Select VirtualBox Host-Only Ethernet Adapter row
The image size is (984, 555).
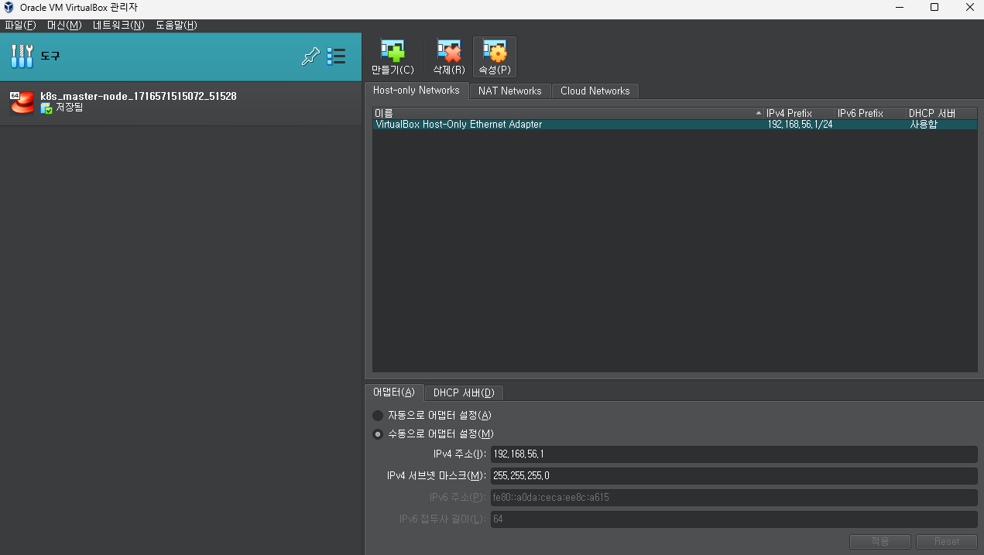coord(675,125)
